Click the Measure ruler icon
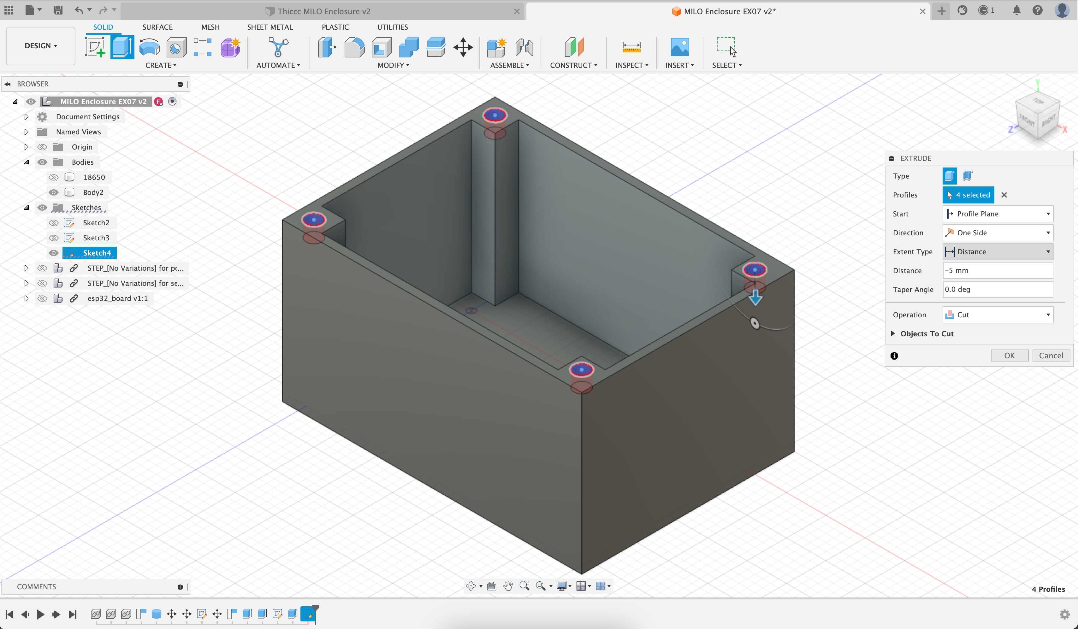Image resolution: width=1078 pixels, height=629 pixels. pos(631,47)
